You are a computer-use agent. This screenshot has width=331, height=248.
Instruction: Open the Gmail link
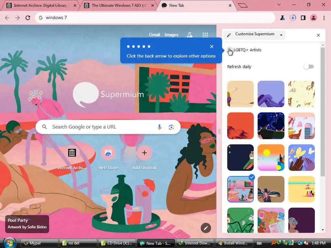click(154, 35)
